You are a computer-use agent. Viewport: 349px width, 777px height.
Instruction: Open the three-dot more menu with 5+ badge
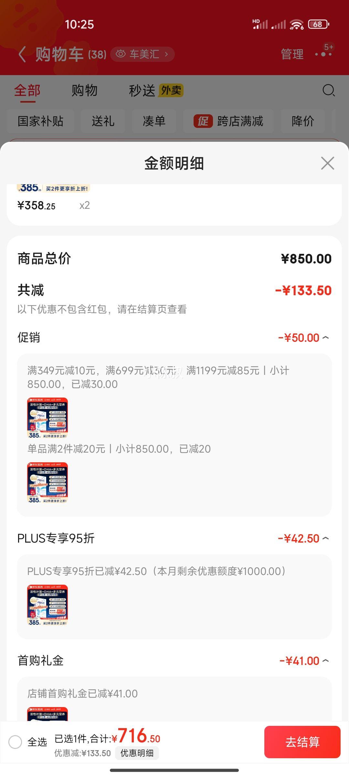click(x=323, y=53)
